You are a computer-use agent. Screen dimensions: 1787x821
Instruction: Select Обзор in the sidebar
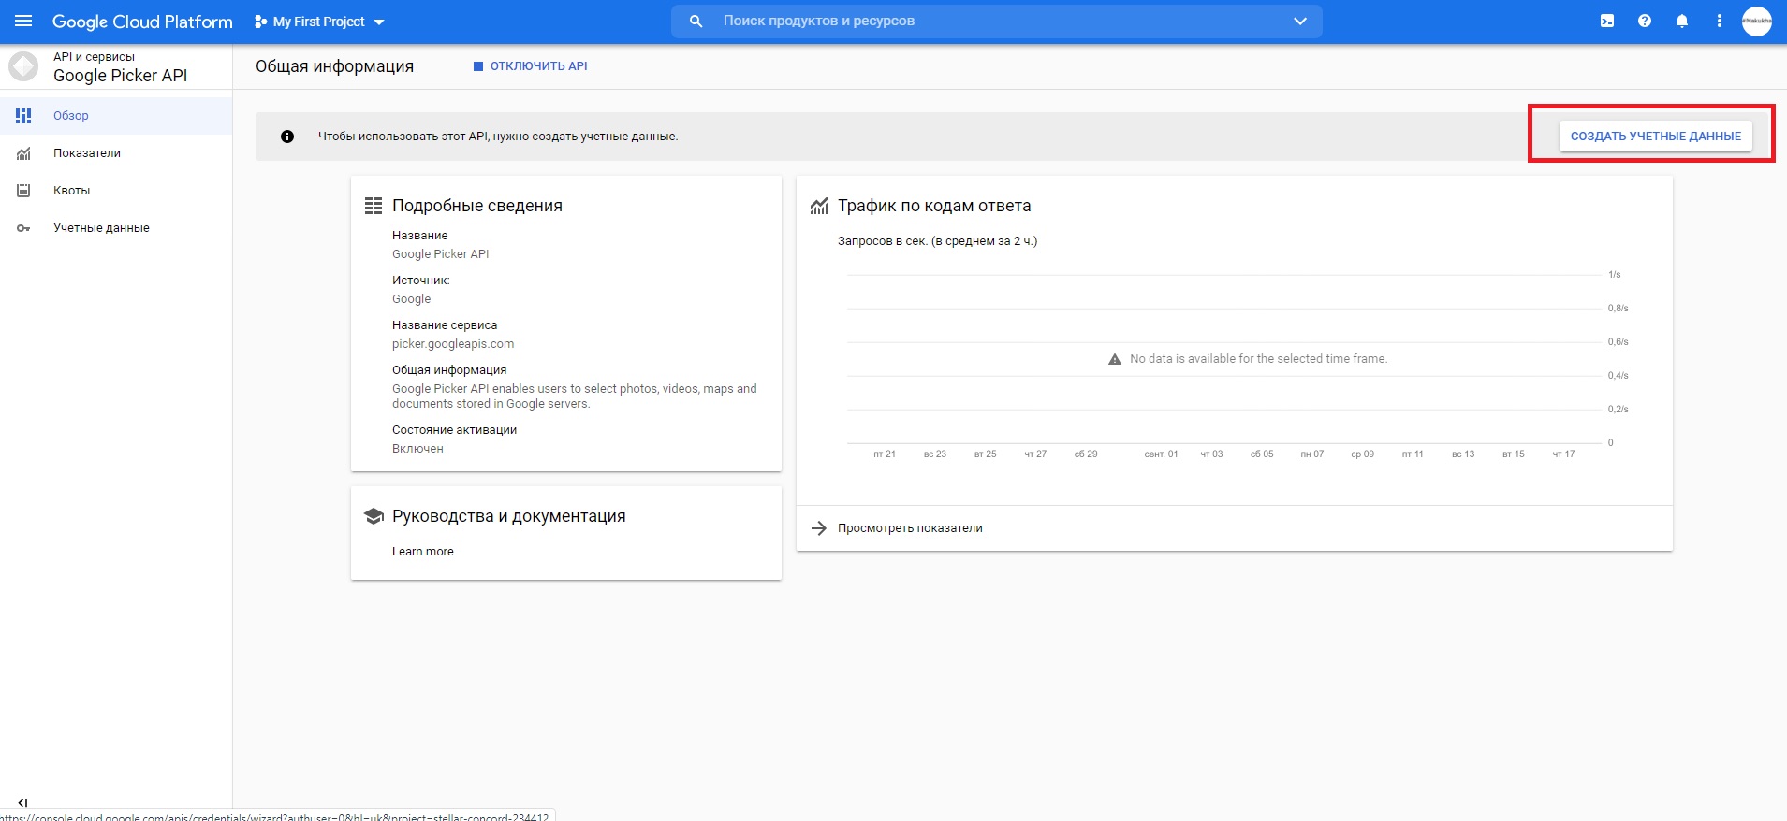pos(116,116)
